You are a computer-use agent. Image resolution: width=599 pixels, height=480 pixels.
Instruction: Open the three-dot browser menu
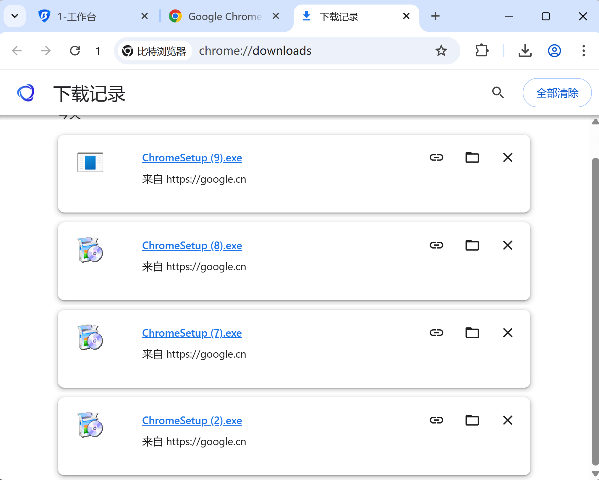click(x=583, y=51)
